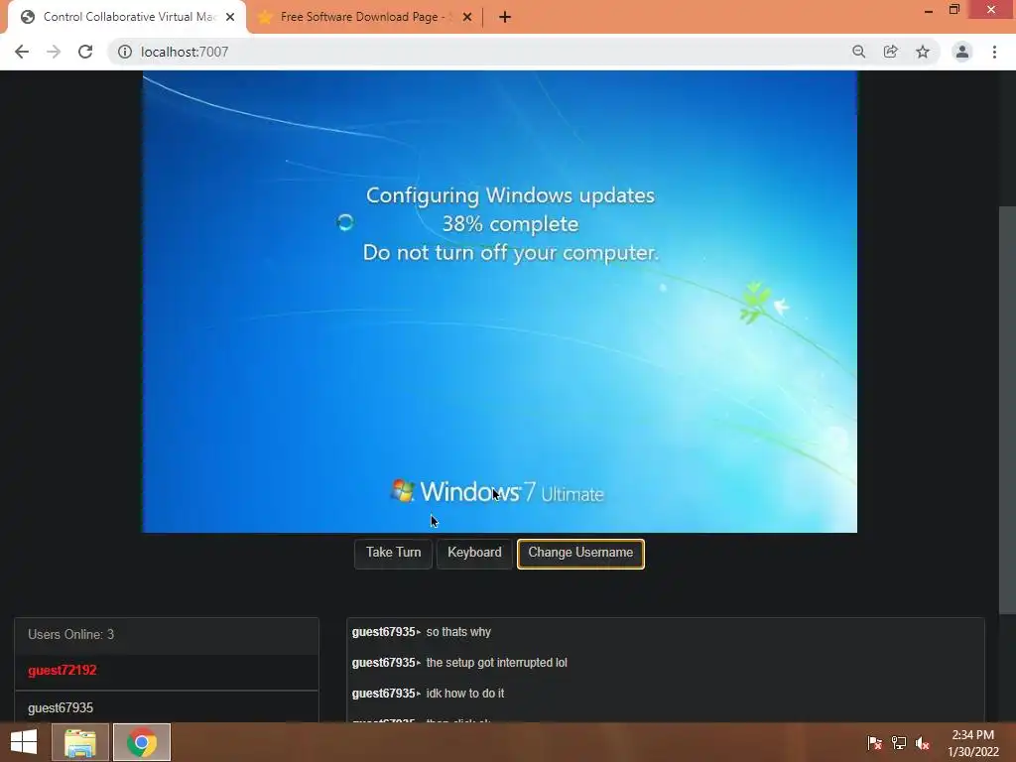Select the Control Collaborative Virtual Machine tab
The image size is (1016, 762).
click(x=126, y=17)
